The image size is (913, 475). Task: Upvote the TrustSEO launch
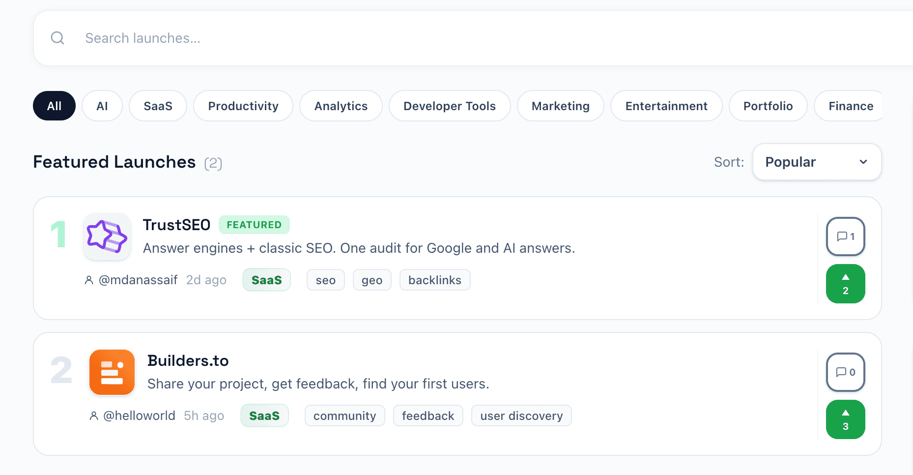point(846,284)
